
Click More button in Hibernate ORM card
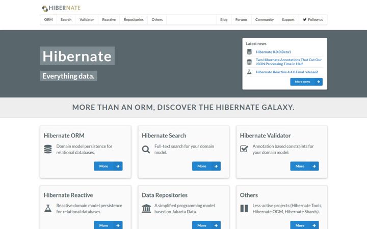click(108, 166)
